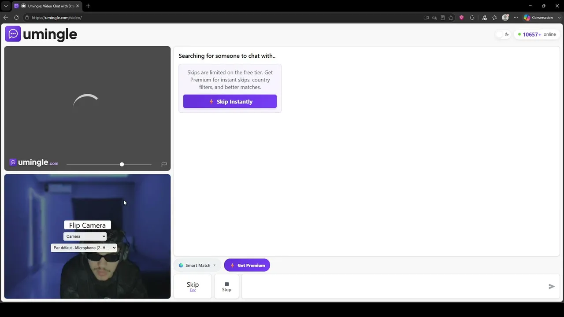The image size is (564, 317).
Task: Open the Copilot Conversation button
Action: point(538,18)
